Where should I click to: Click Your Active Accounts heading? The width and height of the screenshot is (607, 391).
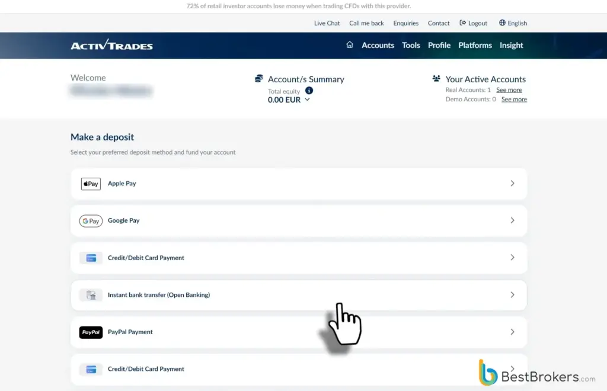pyautogui.click(x=485, y=79)
